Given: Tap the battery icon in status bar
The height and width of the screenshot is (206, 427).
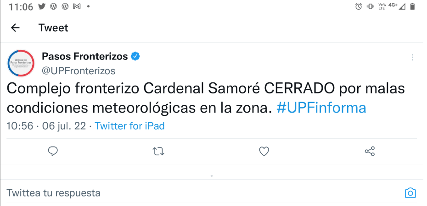Looking at the screenshot, I should 412,6.
